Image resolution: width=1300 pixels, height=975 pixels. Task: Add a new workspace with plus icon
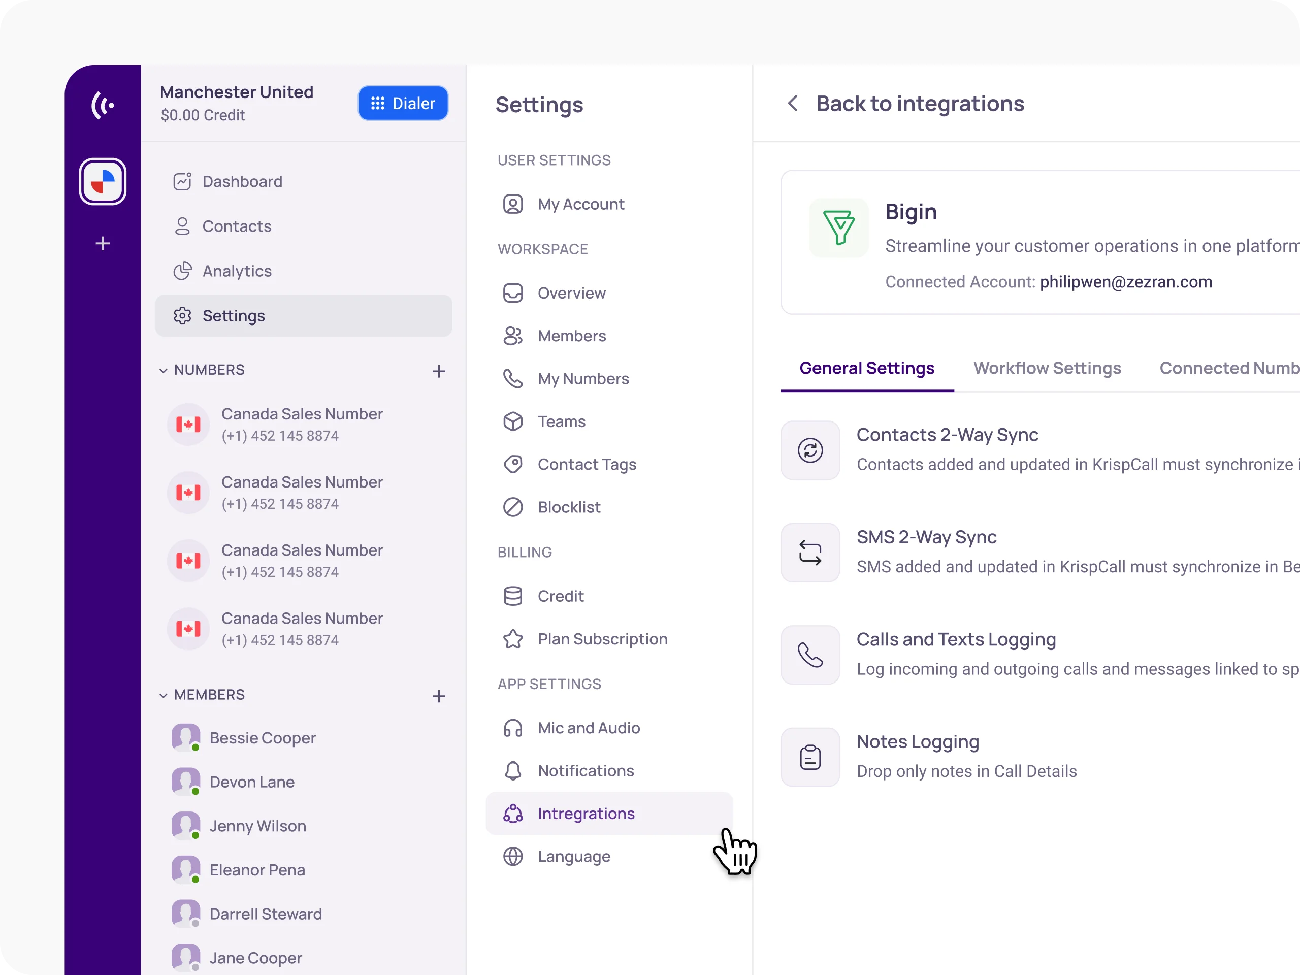(x=102, y=243)
